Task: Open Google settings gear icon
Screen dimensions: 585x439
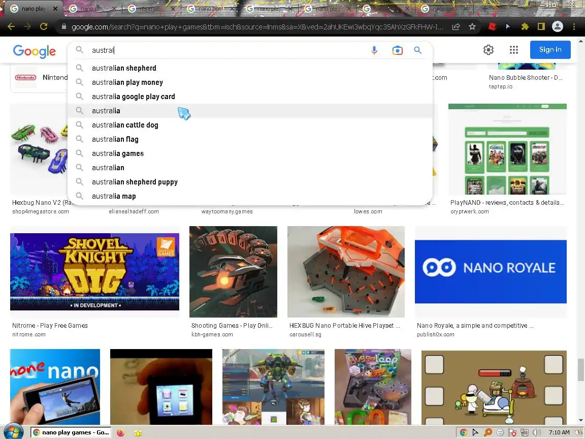Action: [x=489, y=50]
